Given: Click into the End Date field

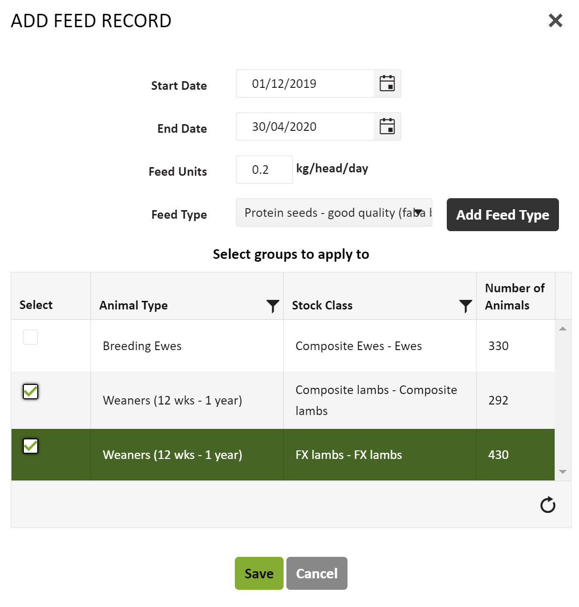Looking at the screenshot, I should (x=305, y=127).
